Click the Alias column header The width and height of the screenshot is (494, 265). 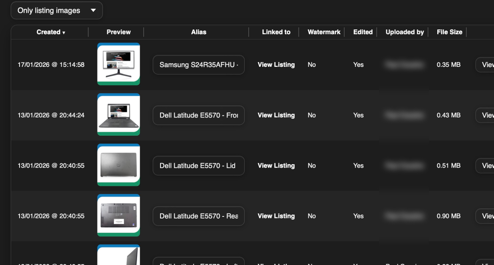click(x=198, y=32)
